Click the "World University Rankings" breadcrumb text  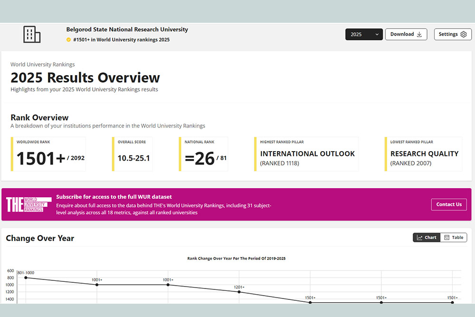[42, 65]
